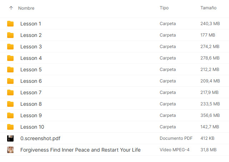Click the Lesson 7 folder icon
The width and height of the screenshot is (229, 162).
tap(10, 92)
